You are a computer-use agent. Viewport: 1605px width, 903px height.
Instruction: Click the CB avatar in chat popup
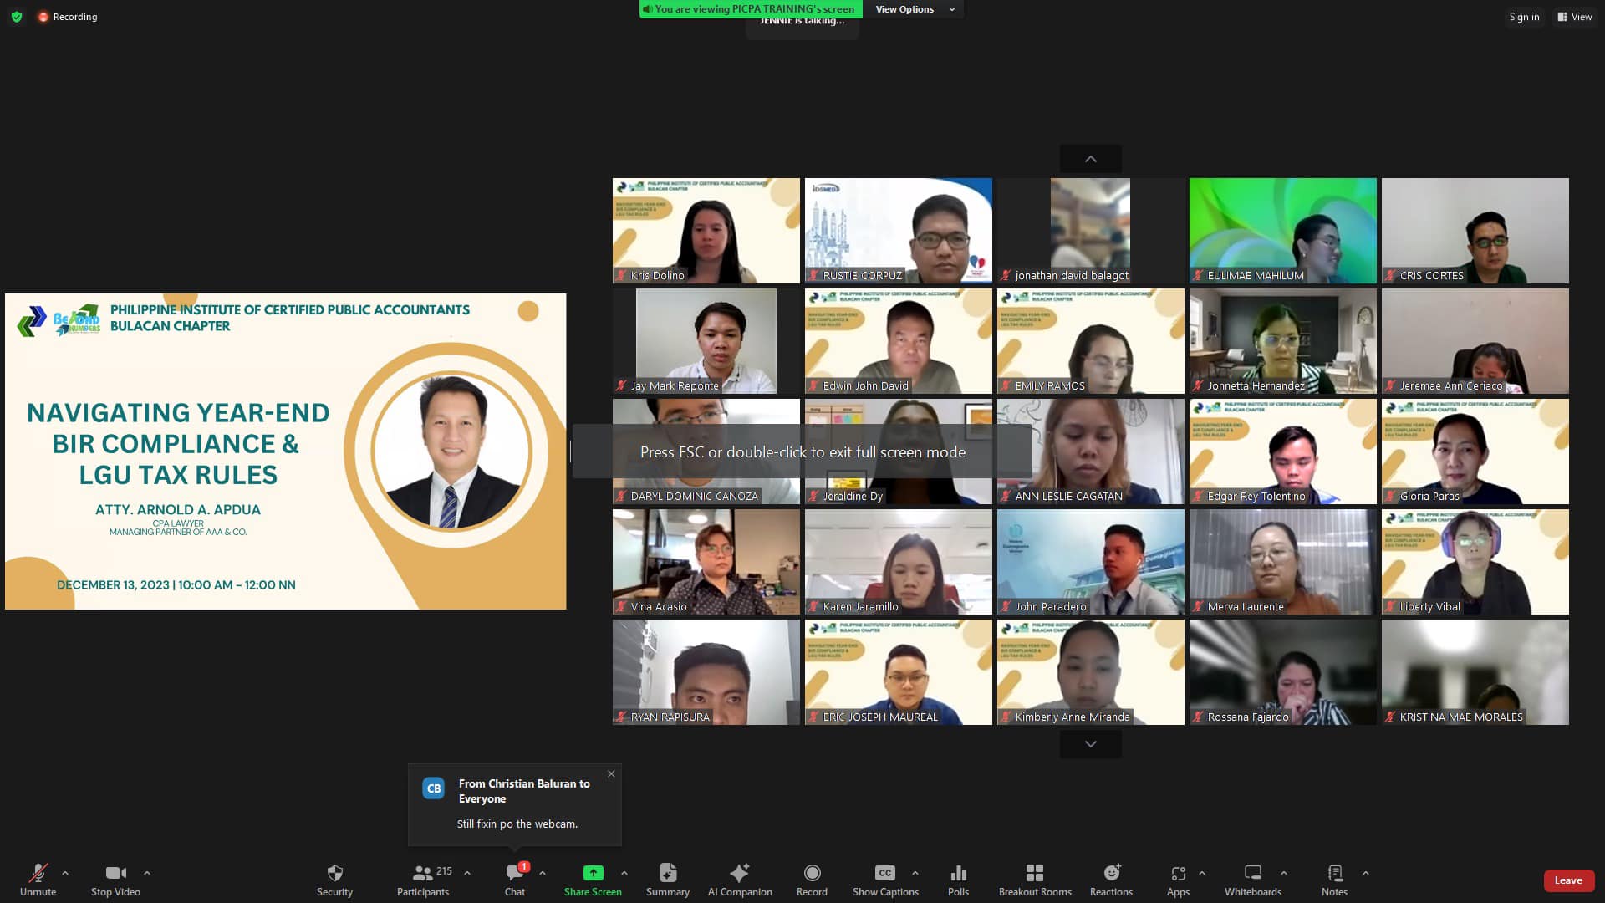pyautogui.click(x=433, y=788)
